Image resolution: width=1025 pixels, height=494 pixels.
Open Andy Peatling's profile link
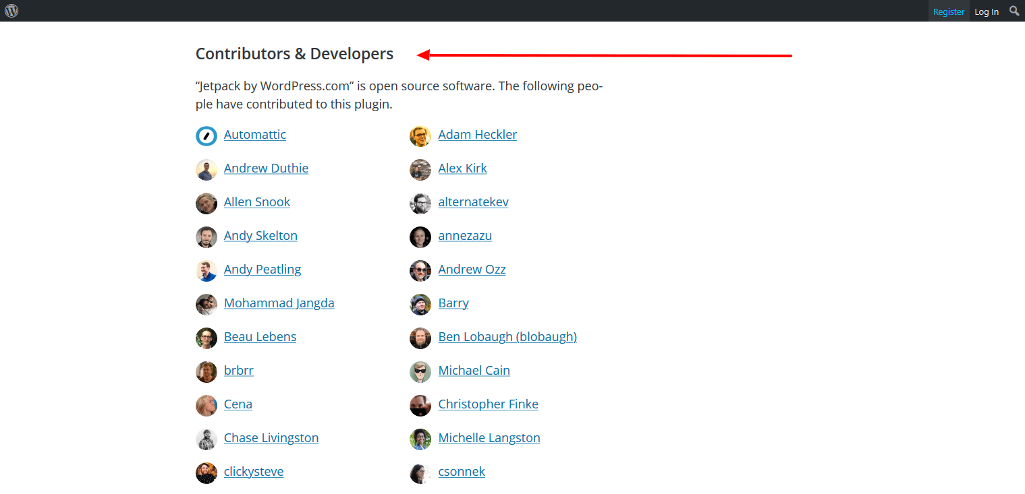click(262, 269)
